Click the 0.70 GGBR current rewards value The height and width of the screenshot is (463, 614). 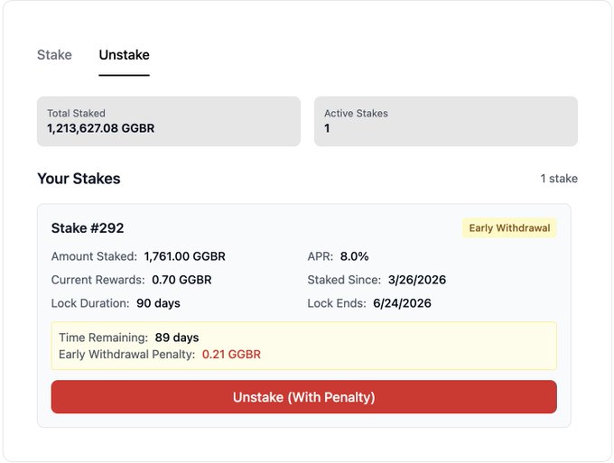tap(181, 280)
